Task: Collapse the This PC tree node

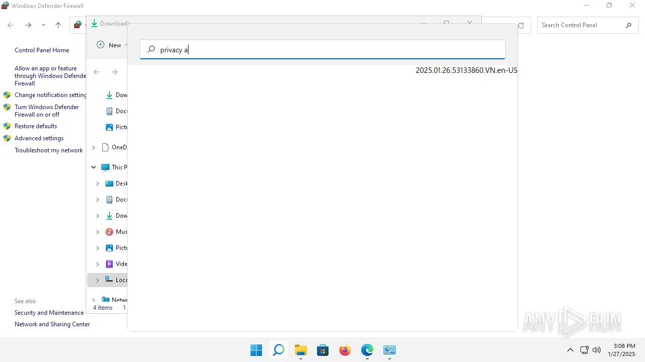Action: point(93,167)
